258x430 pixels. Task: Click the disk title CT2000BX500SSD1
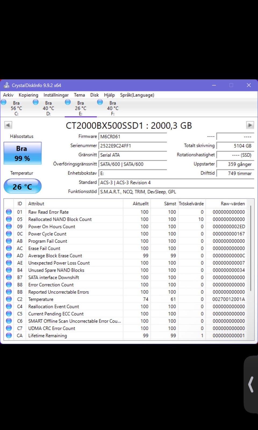click(129, 125)
